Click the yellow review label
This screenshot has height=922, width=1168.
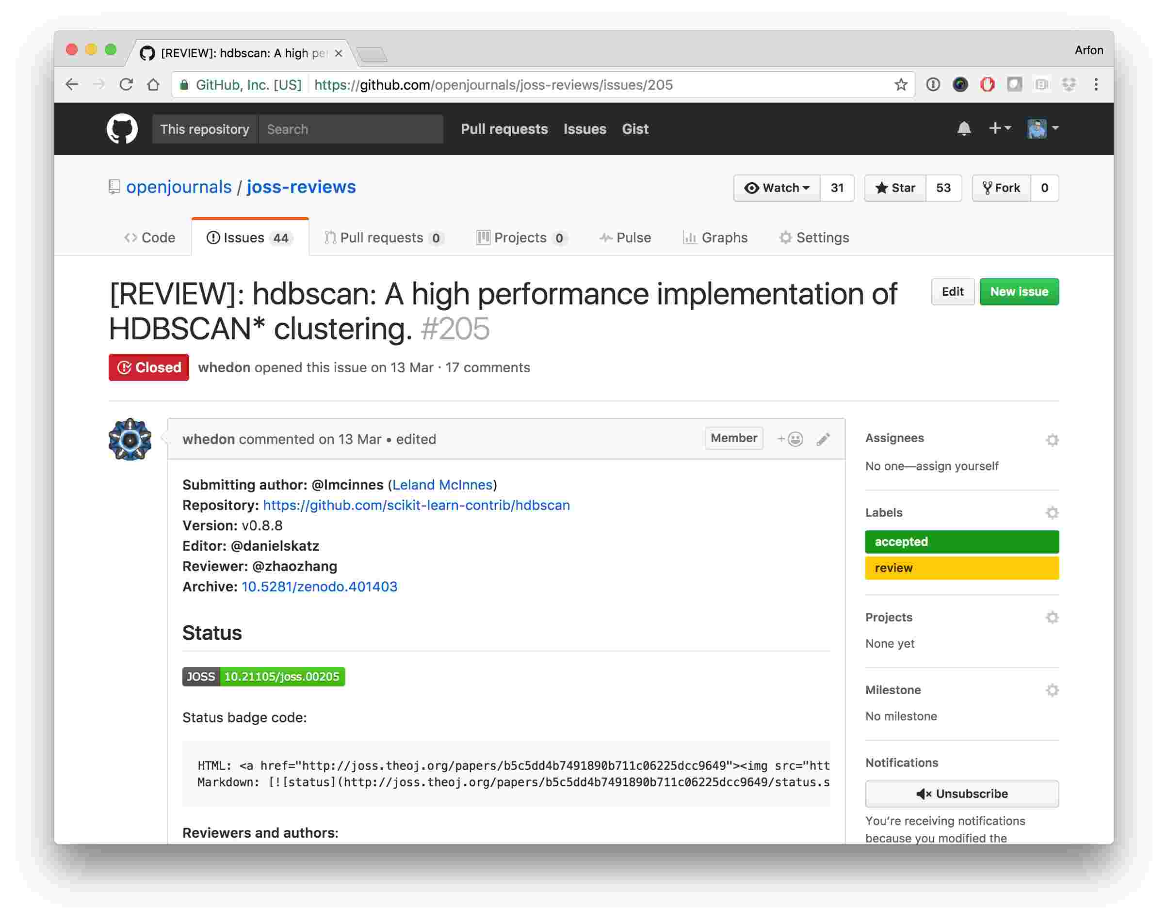pyautogui.click(x=962, y=568)
